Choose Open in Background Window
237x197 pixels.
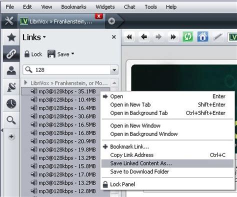pos(167,134)
